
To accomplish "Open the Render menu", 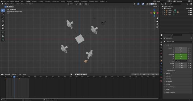I will 12,1.
